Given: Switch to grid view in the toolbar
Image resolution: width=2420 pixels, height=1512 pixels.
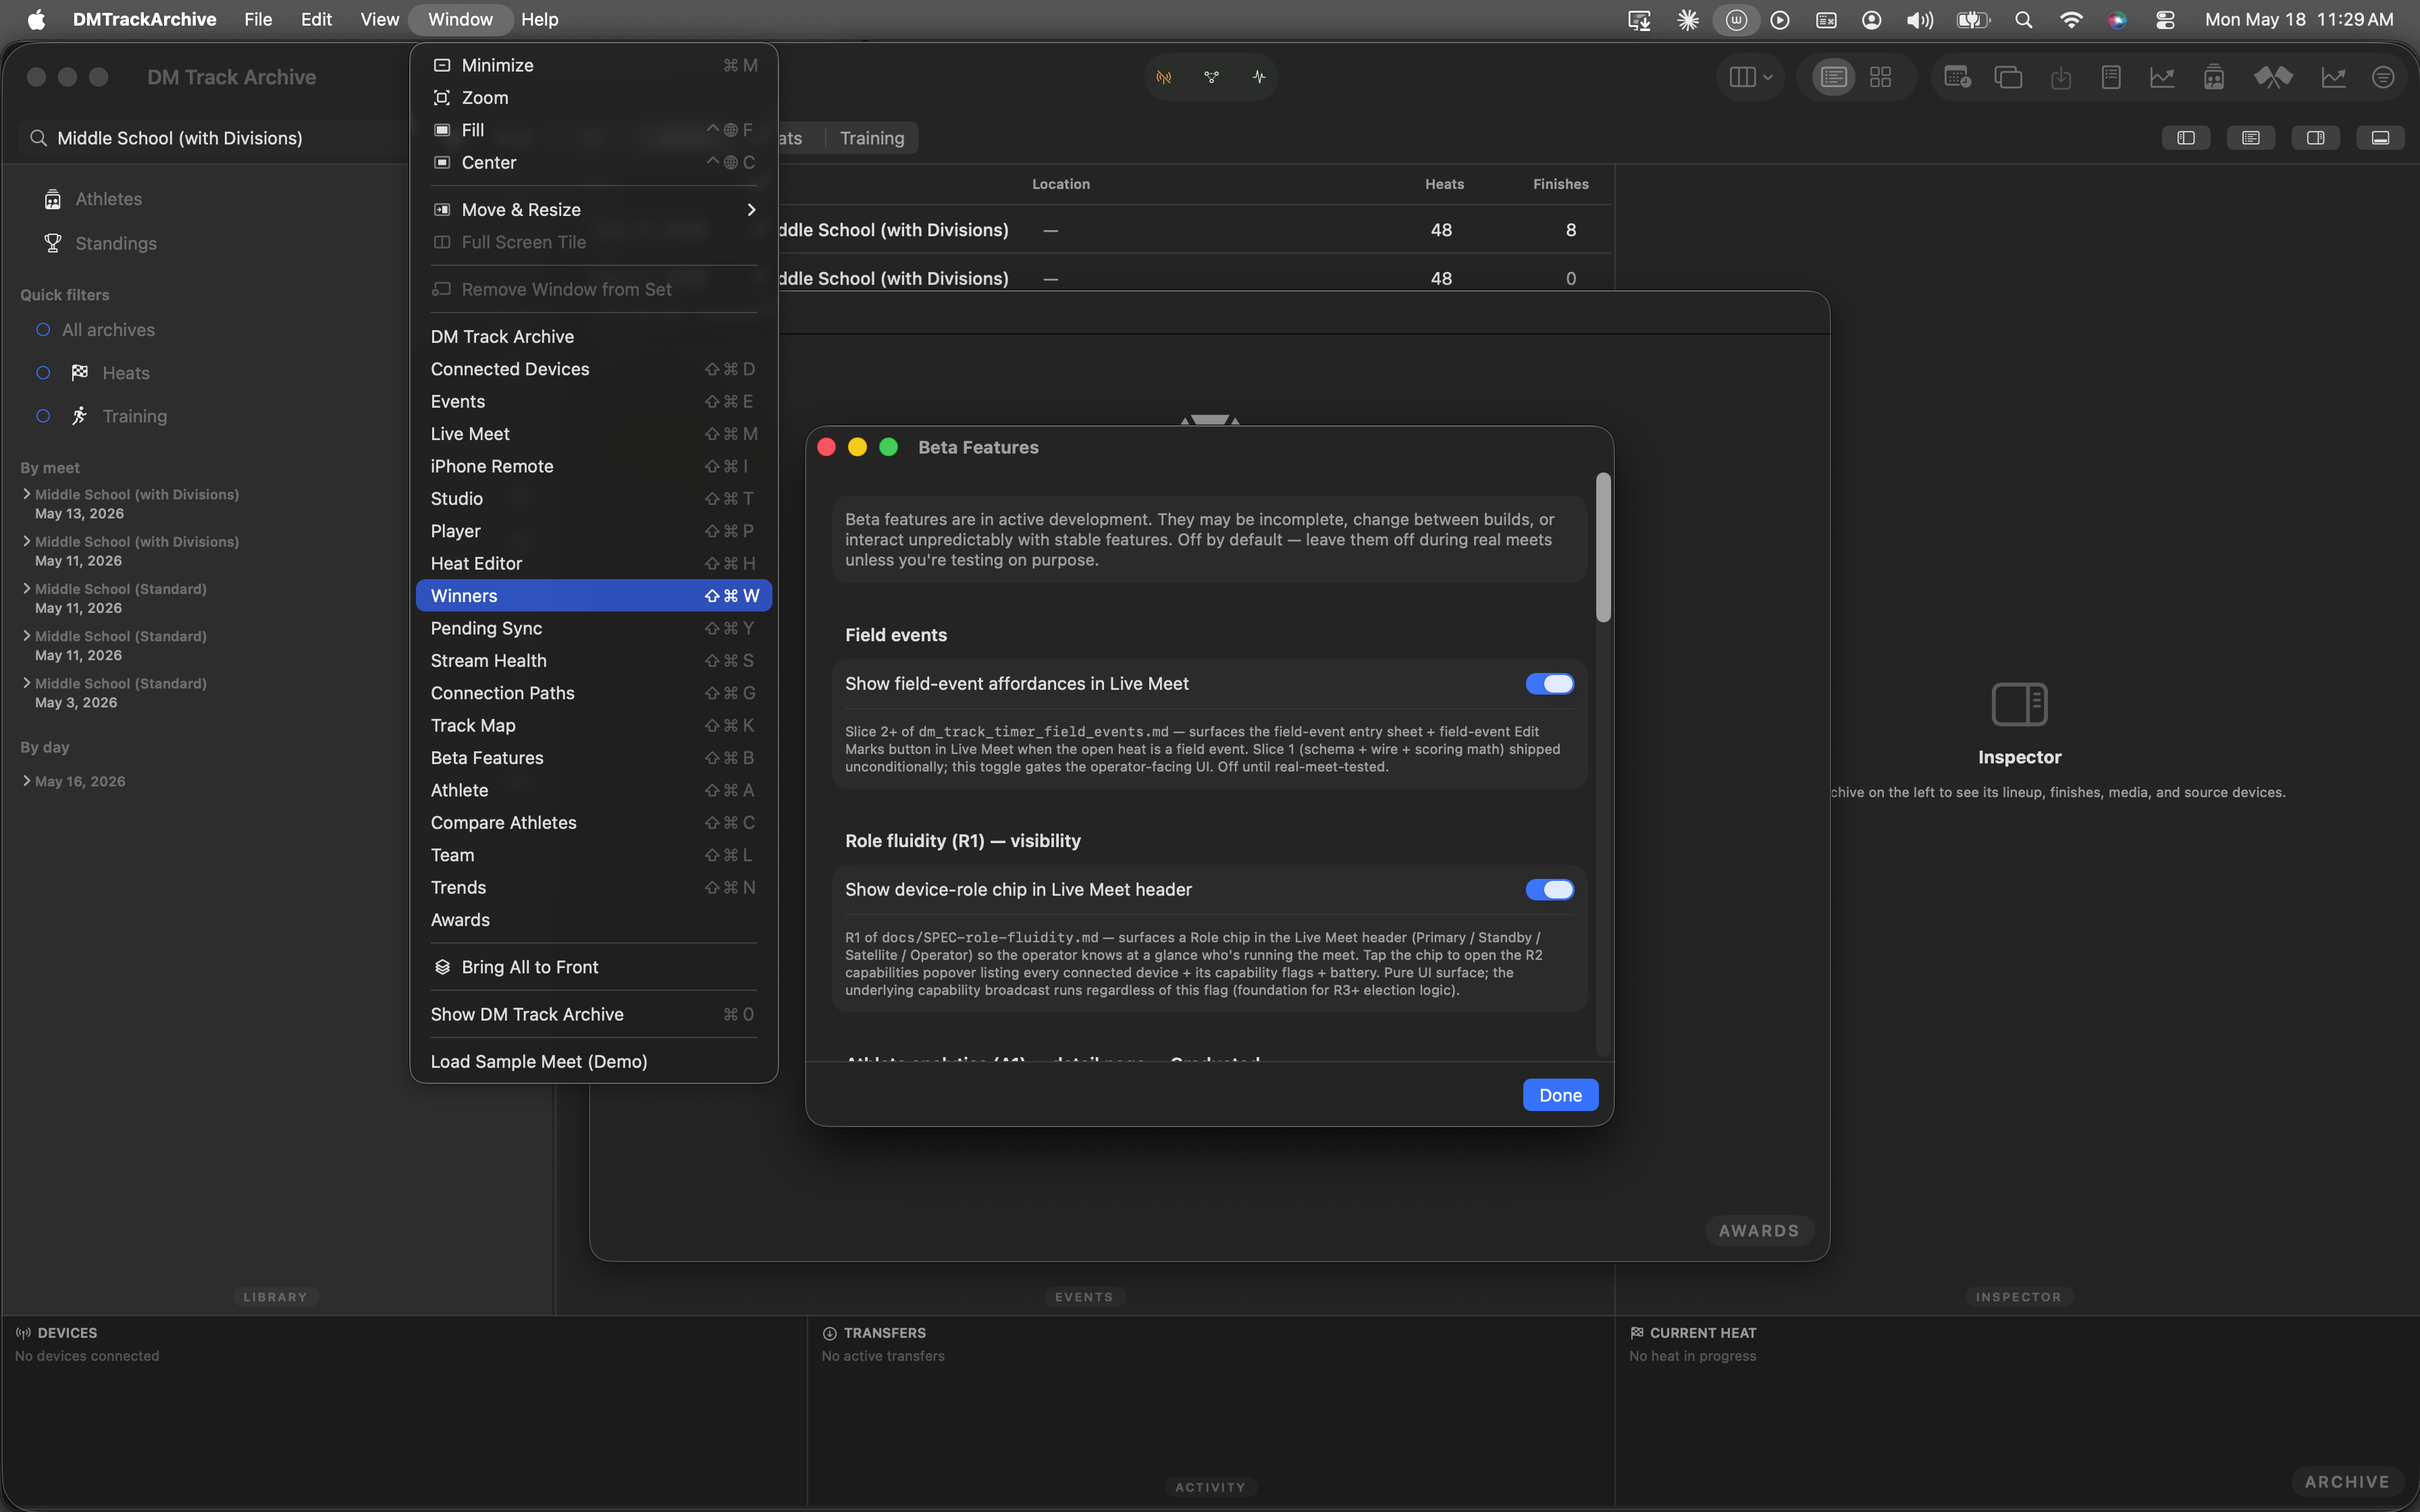Looking at the screenshot, I should tap(1880, 77).
